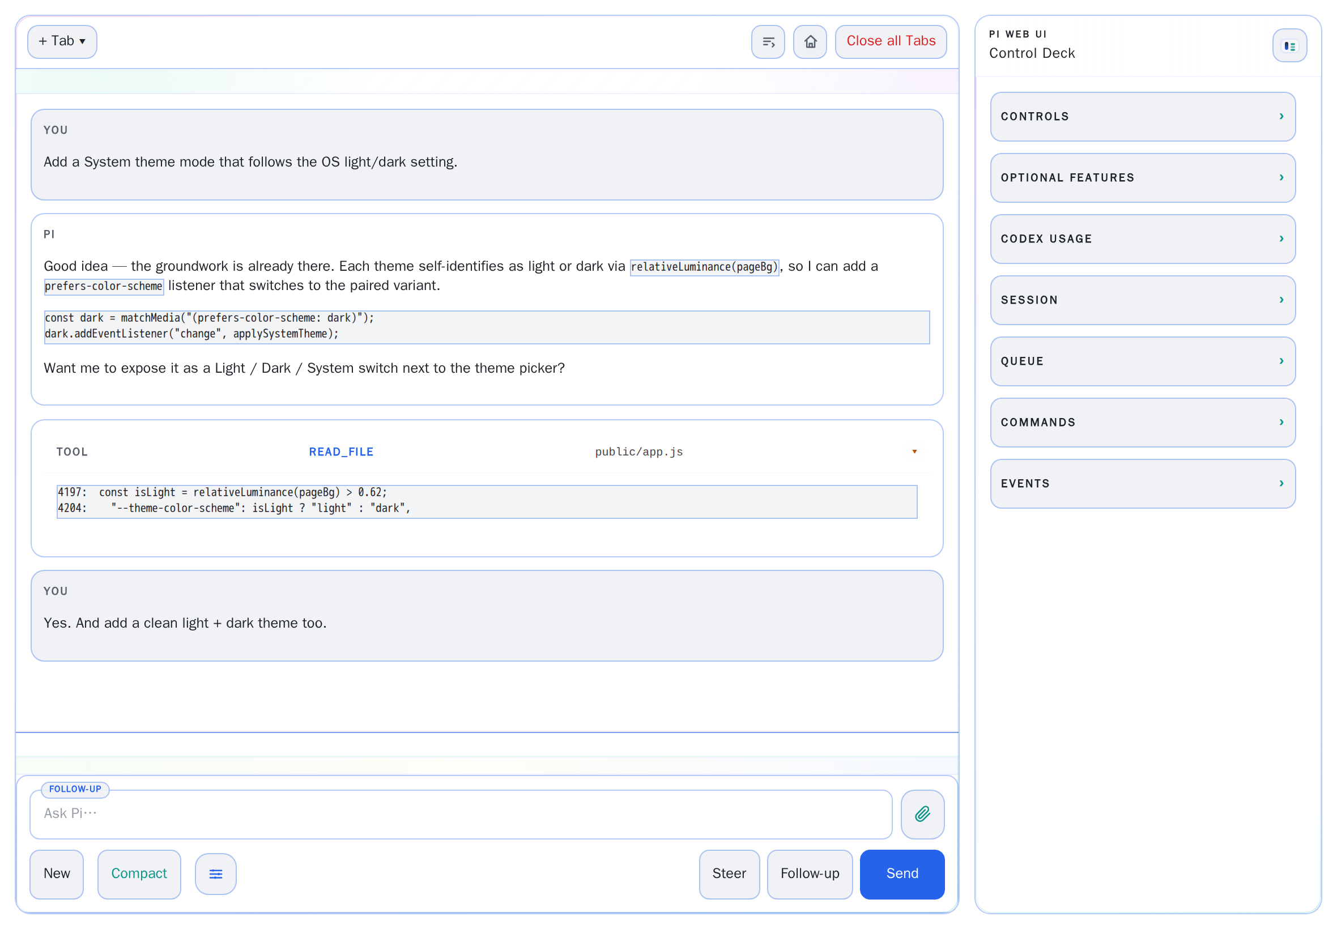Click the Compact button
The height and width of the screenshot is (929, 1337).
click(139, 873)
